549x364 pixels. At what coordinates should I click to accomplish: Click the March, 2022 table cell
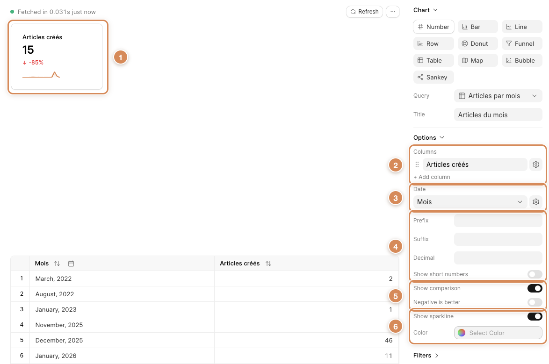(x=122, y=278)
